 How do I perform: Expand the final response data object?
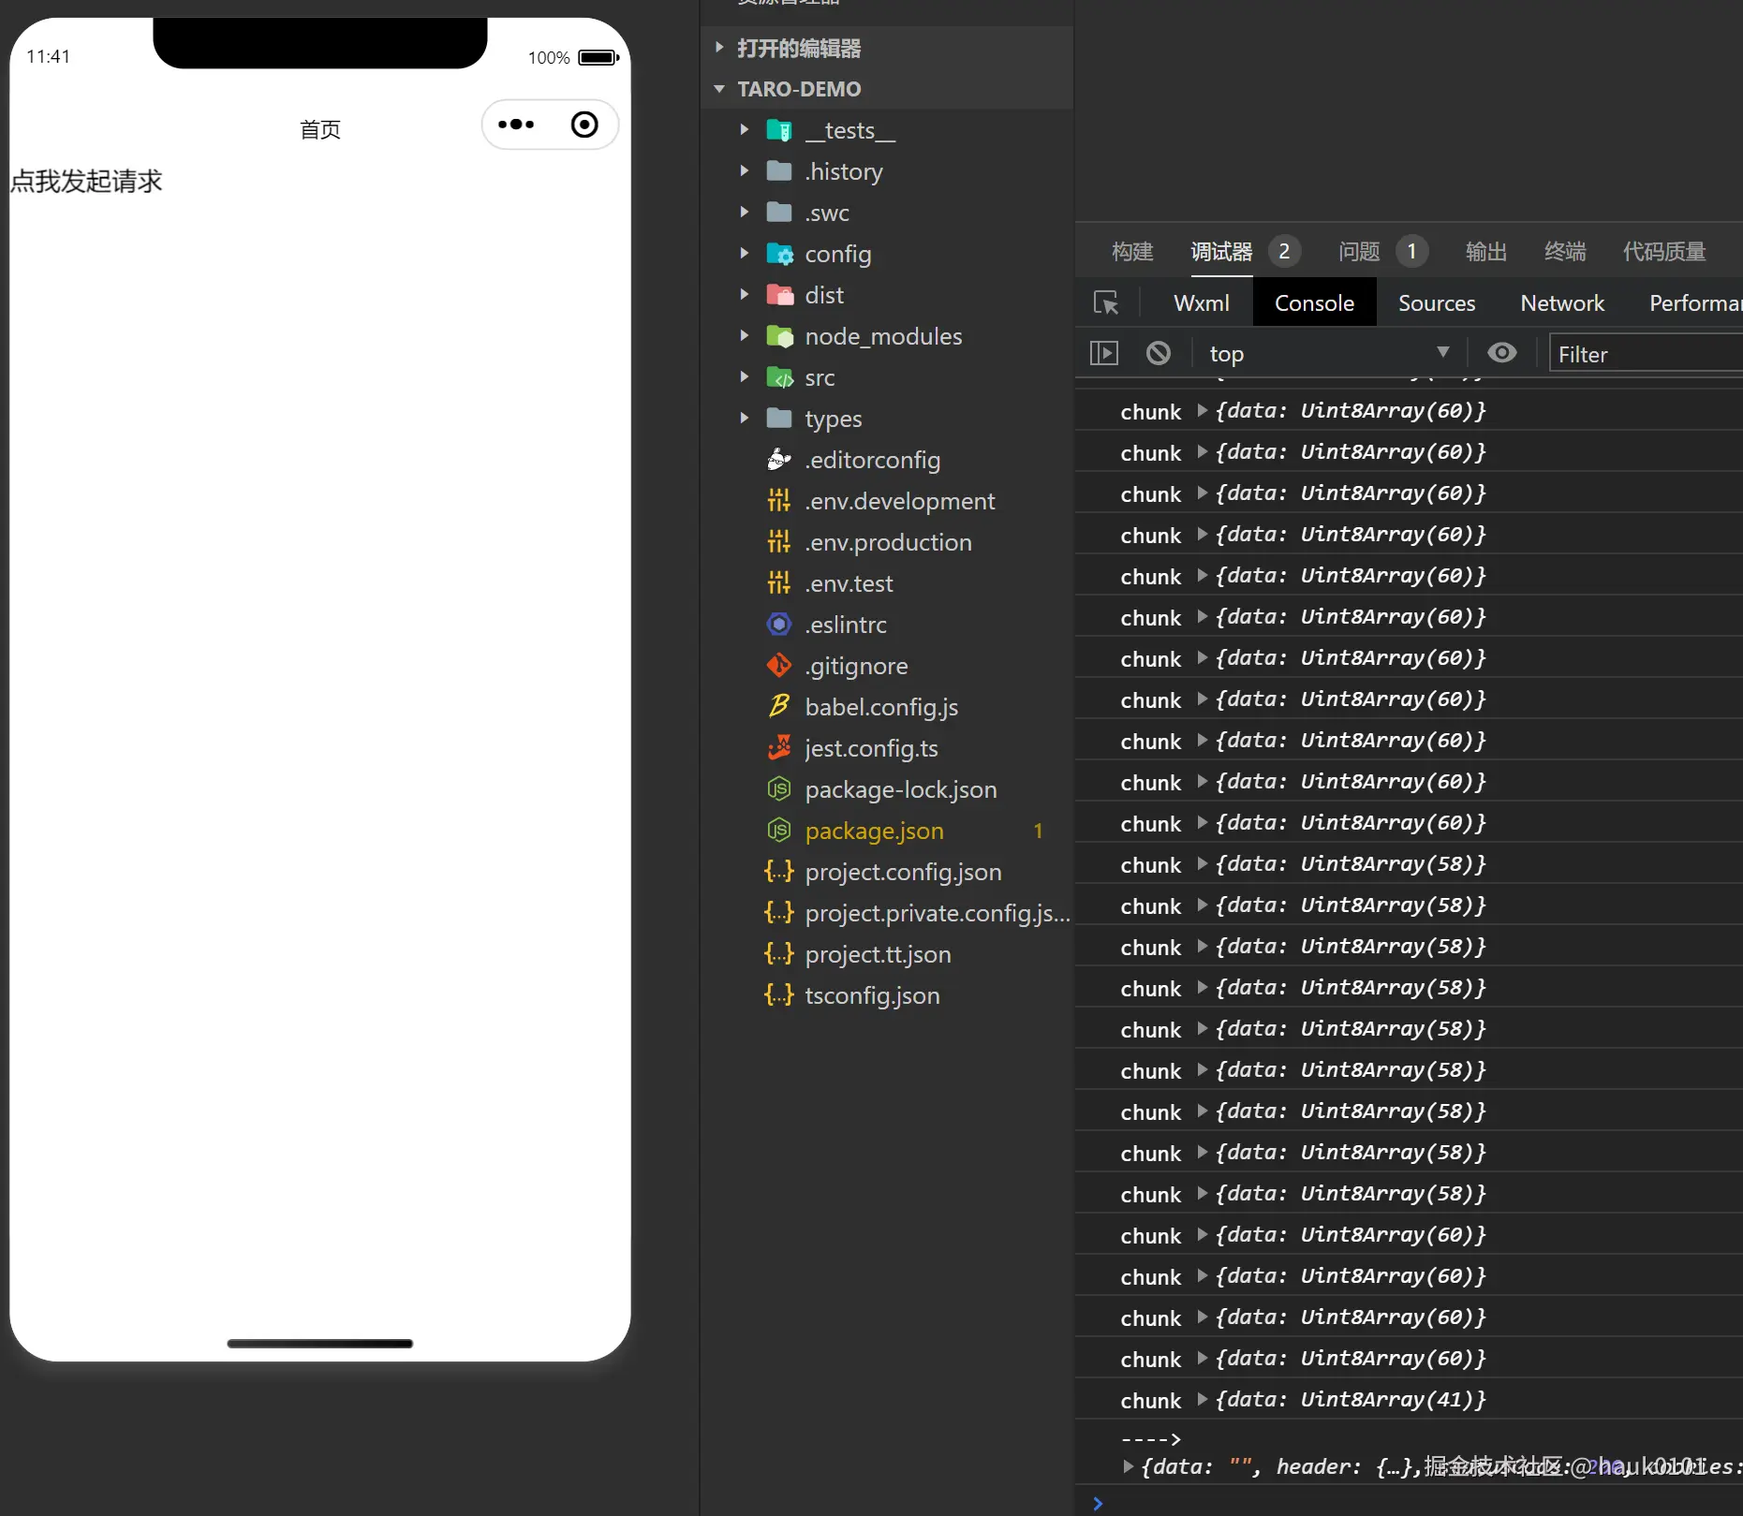coord(1128,1467)
